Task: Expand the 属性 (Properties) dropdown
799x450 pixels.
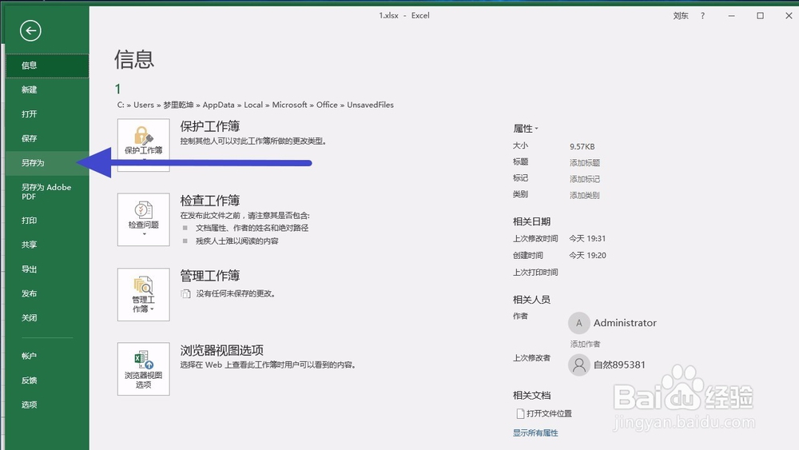Action: 526,129
